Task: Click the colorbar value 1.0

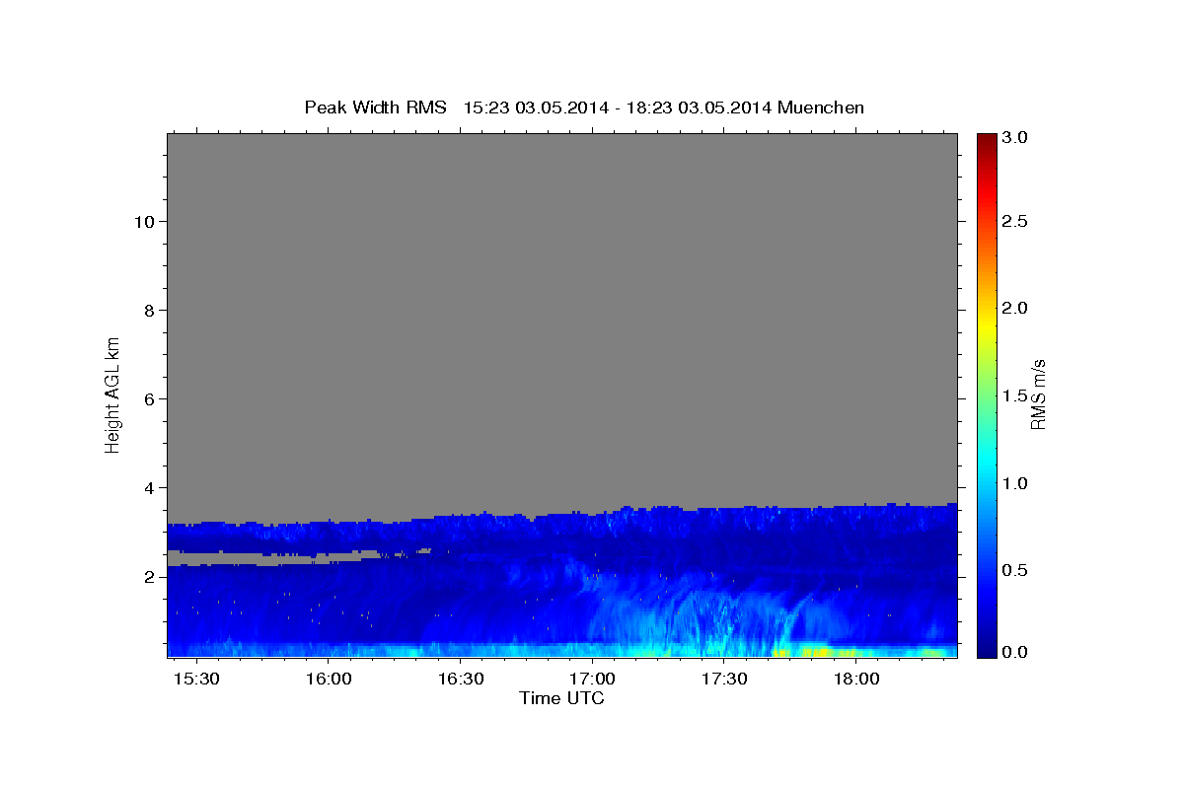Action: 1016,483
